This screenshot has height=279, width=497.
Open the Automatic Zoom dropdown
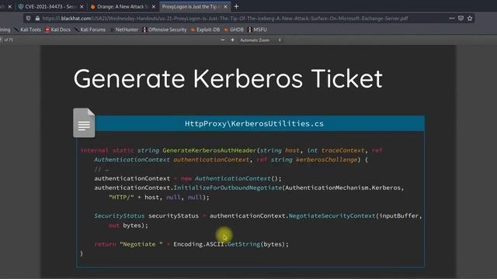point(261,40)
